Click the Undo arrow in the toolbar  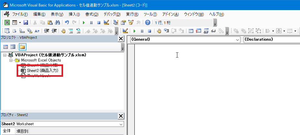pyautogui.click(x=67, y=22)
